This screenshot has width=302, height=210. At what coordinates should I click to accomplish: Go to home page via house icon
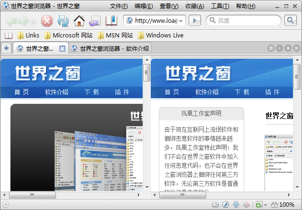point(79,21)
